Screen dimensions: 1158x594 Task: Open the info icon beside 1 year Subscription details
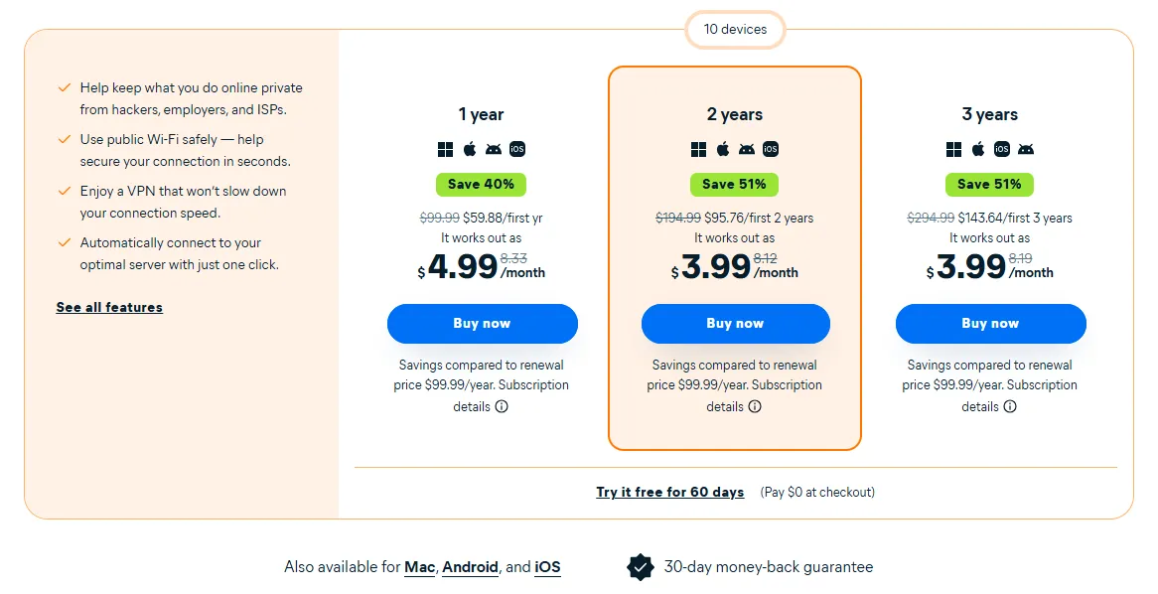tap(502, 406)
